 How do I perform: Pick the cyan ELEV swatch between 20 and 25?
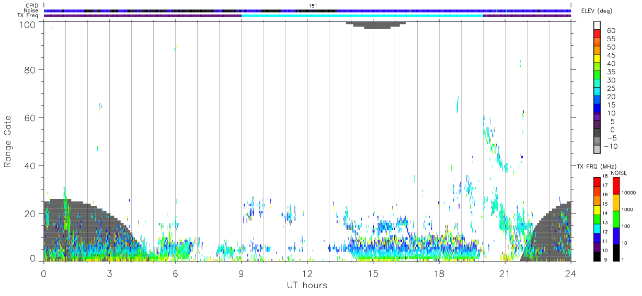[x=597, y=92]
